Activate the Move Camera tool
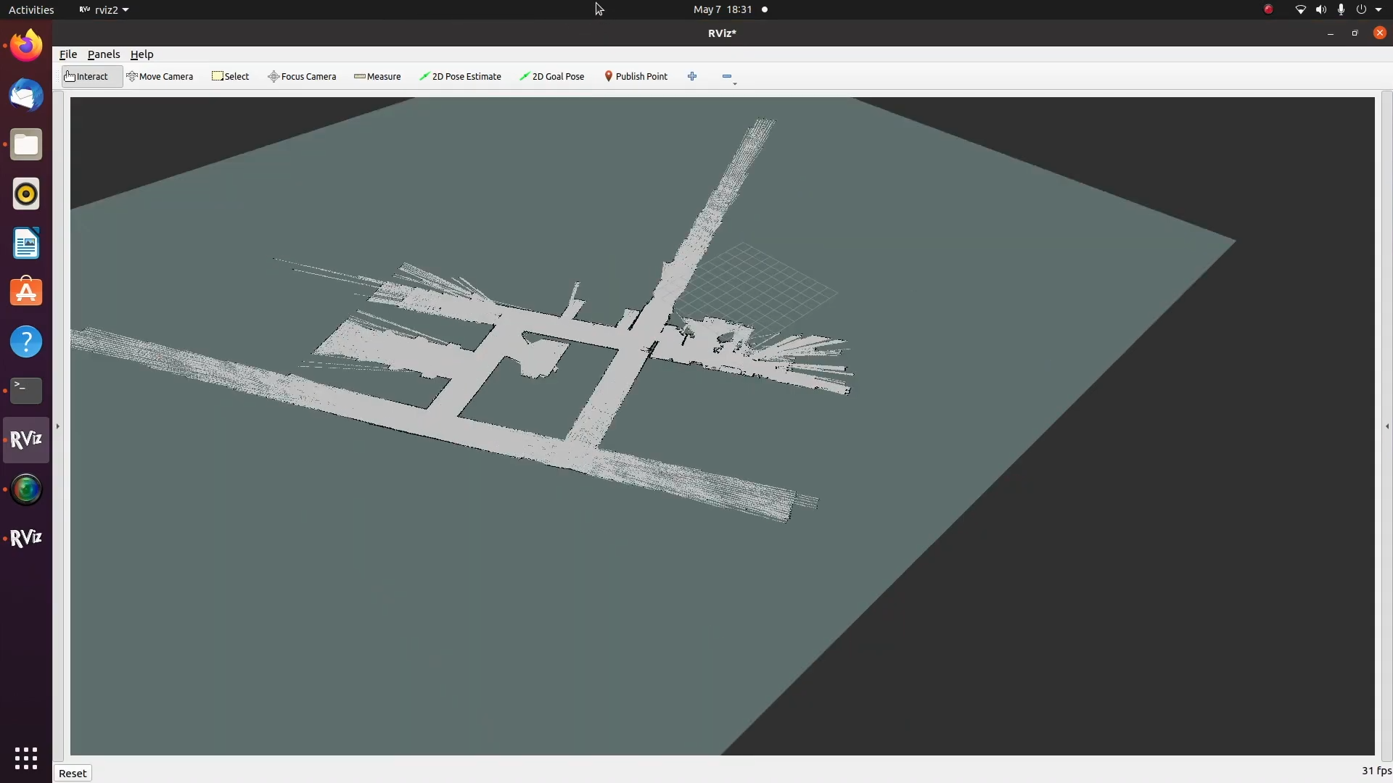1393x783 pixels. 160,76
